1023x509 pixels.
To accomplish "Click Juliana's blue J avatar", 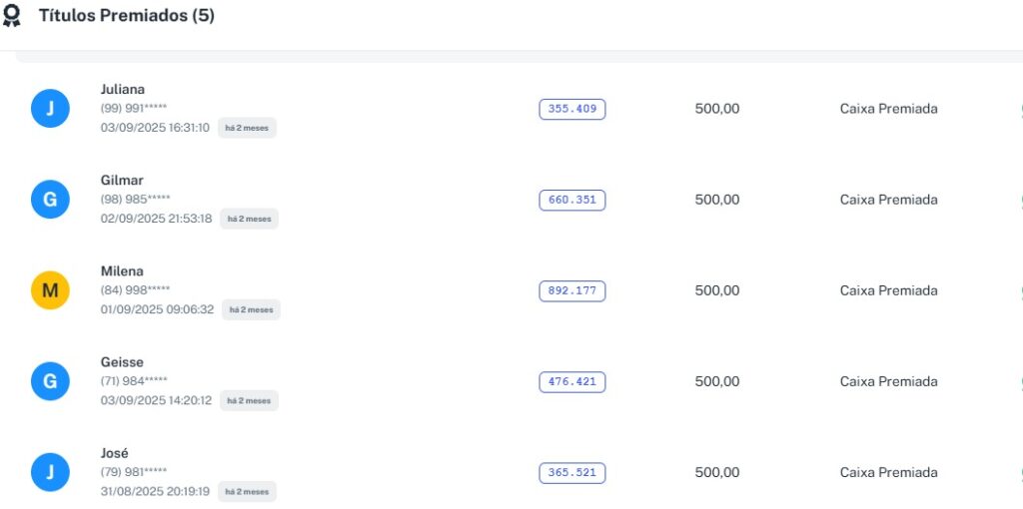I will pos(50,108).
